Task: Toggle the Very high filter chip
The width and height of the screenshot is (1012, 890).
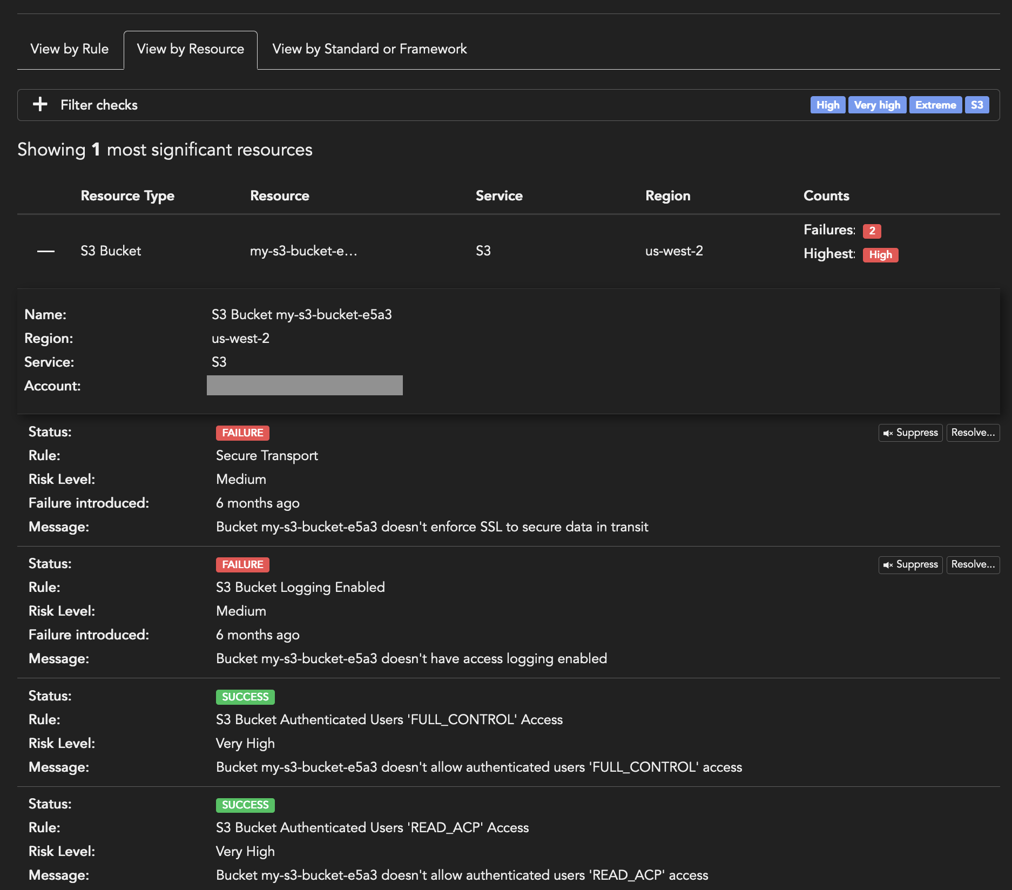Action: (x=877, y=104)
